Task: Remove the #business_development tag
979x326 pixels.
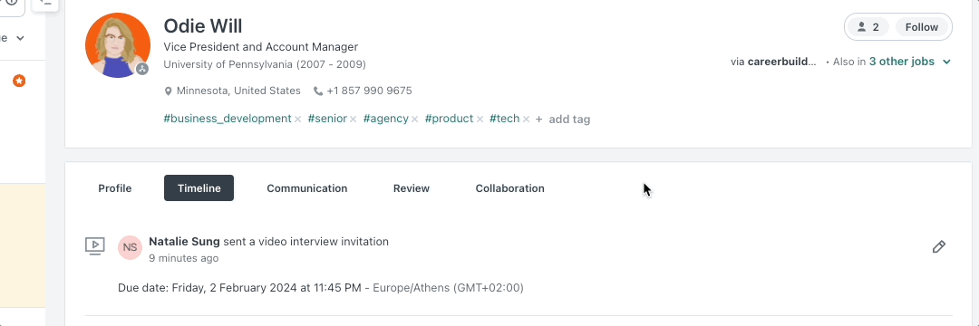Action: tap(298, 119)
